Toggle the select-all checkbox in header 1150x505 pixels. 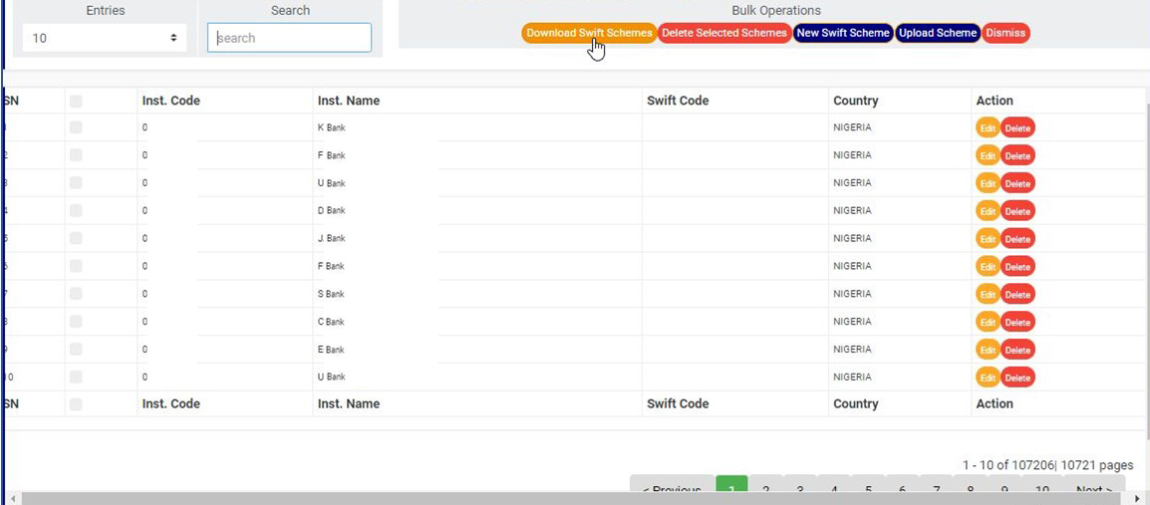click(x=77, y=101)
